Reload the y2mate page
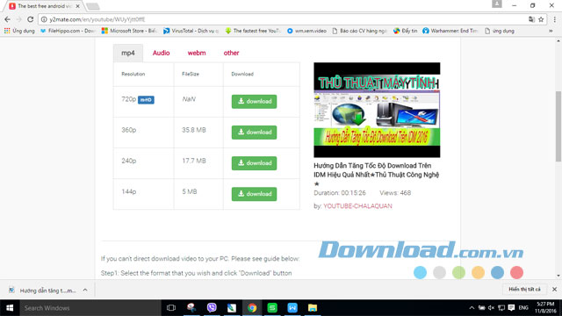Viewport: 562px width, 316px height. coord(31,19)
